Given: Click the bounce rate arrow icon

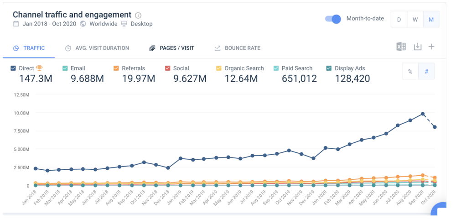Looking at the screenshot, I should coord(217,48).
